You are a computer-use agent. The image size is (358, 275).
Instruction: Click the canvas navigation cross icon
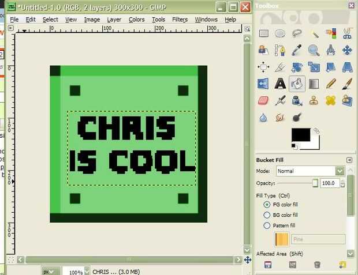coord(248,259)
